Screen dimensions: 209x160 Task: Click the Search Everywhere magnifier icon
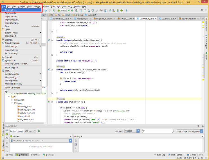[x=202, y=10]
